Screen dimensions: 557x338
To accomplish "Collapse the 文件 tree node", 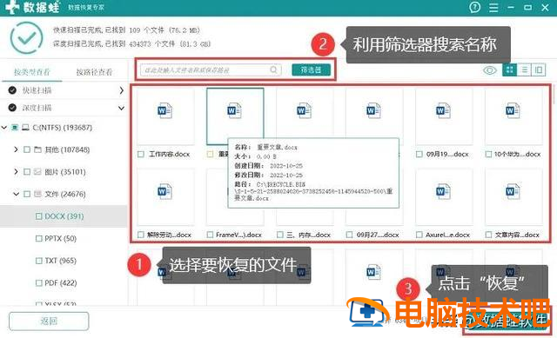I will point(16,194).
